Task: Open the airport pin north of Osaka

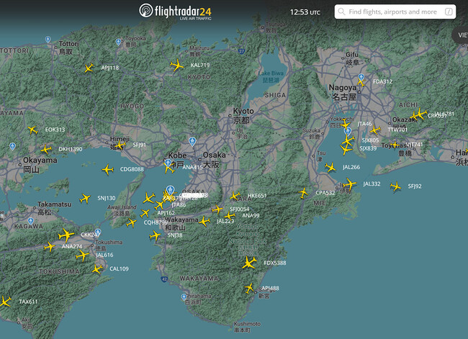Action: 192,141
